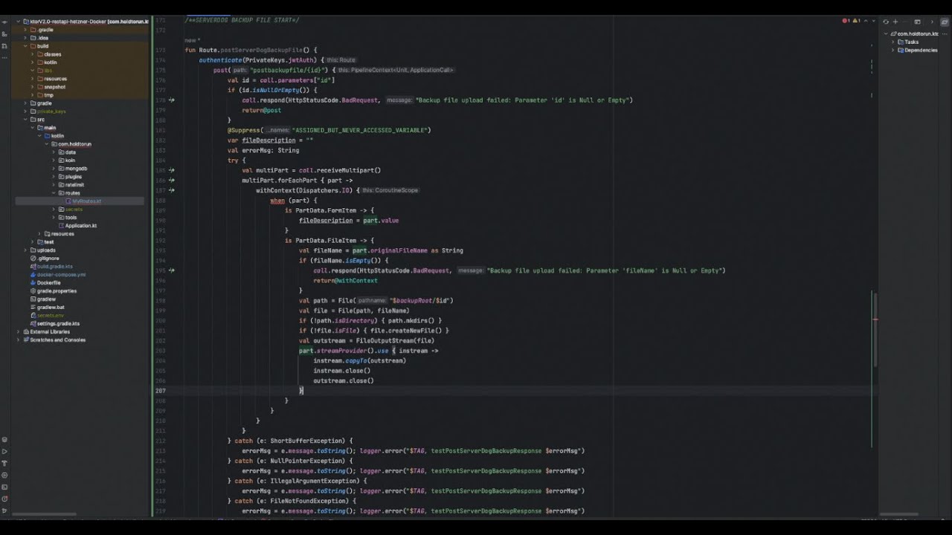
Task: Collapse the src folder
Action: pyautogui.click(x=25, y=120)
